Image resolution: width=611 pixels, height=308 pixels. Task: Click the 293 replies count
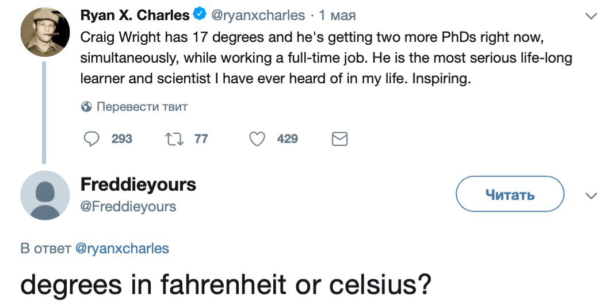(121, 138)
